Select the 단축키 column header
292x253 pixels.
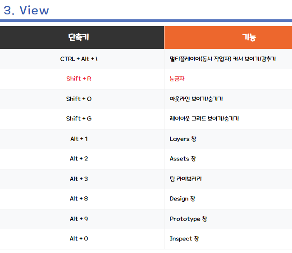tap(82, 37)
